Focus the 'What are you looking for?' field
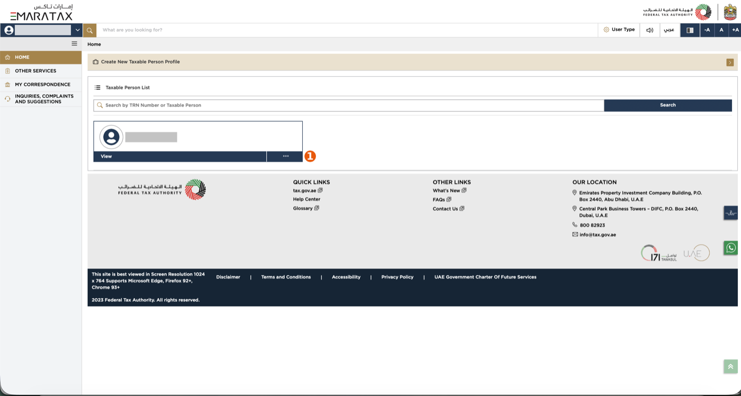 347,30
